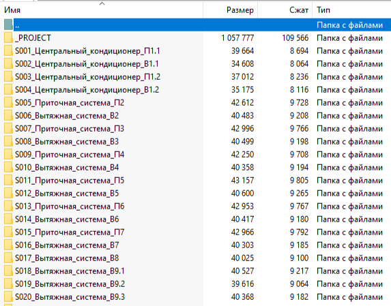Click folder icon of S013_Приточная_система_П6
Screen dimensions: 391x306
8,206
